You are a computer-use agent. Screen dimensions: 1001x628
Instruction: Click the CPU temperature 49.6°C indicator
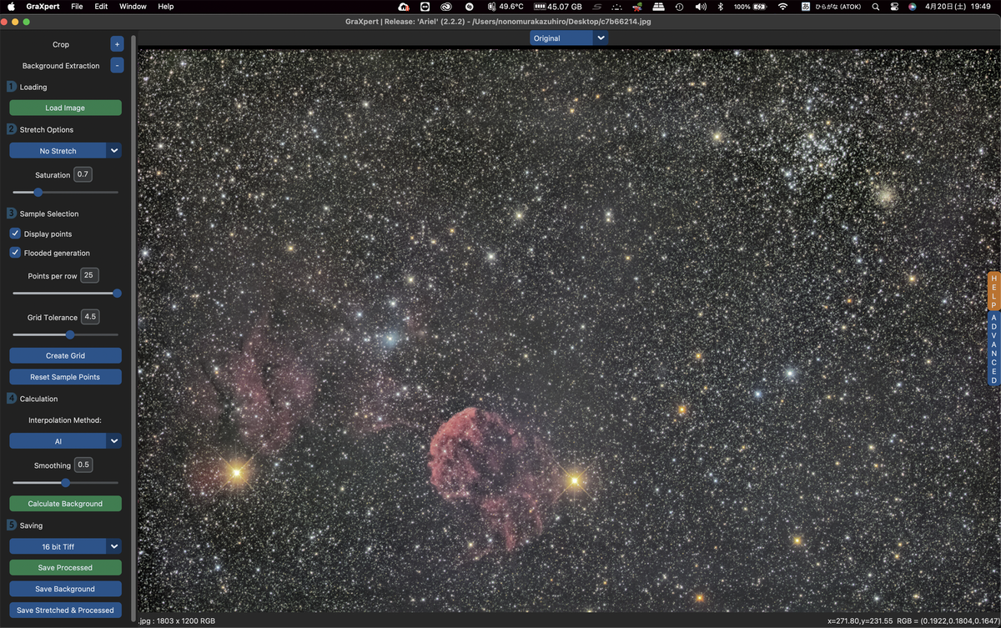(506, 7)
